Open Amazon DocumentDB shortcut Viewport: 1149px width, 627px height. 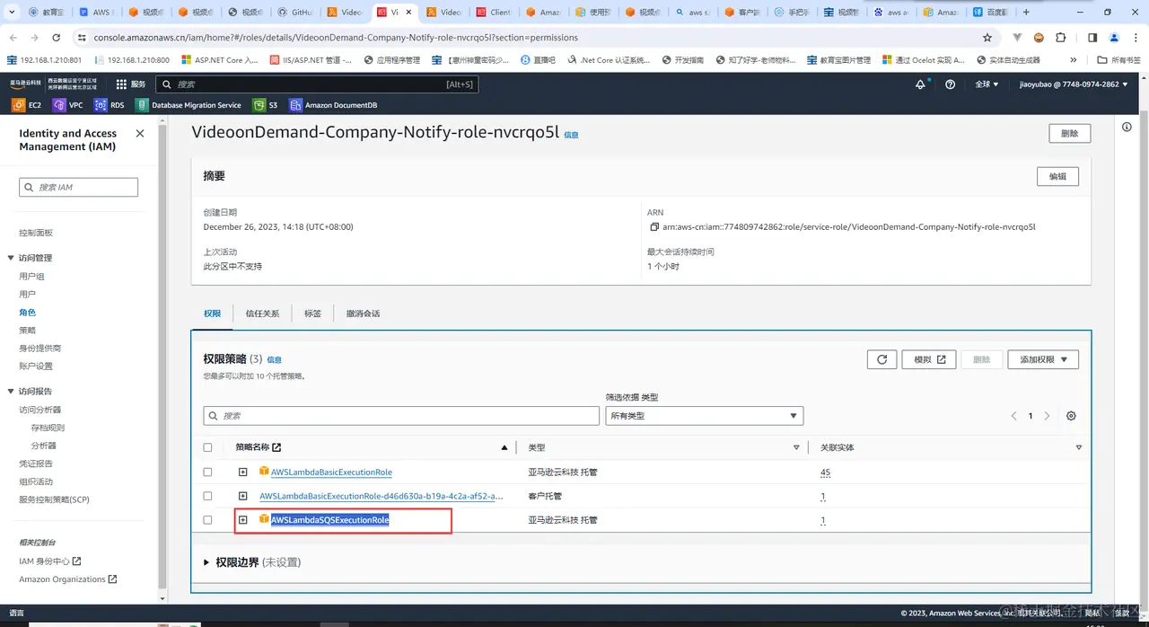[333, 105]
